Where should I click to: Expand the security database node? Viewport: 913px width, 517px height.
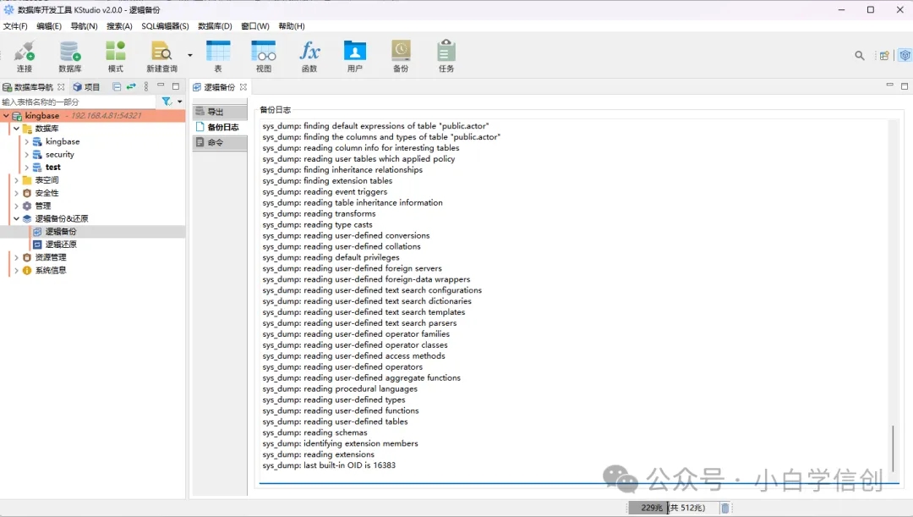[x=26, y=154]
